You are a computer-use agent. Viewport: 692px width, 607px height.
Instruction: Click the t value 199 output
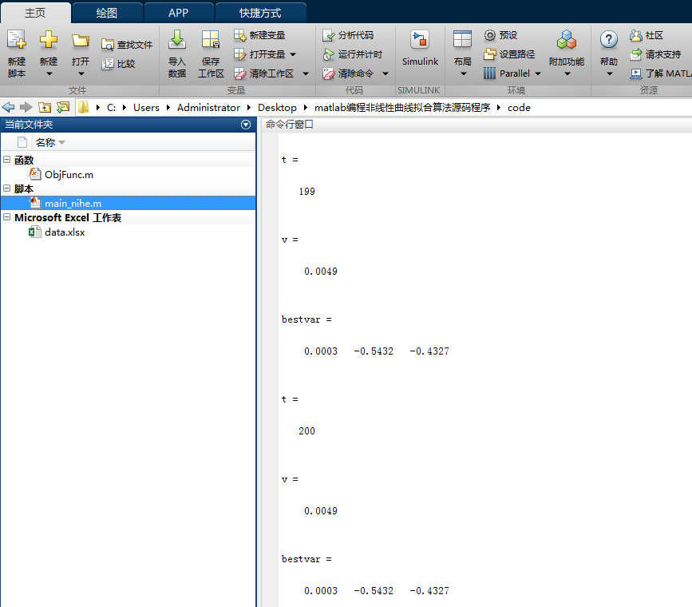[306, 192]
